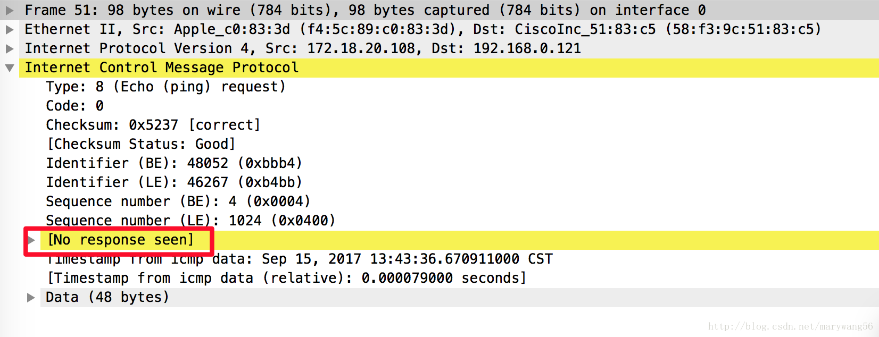Select the relative Timestamp 0.000079000 seconds row

pos(286,278)
